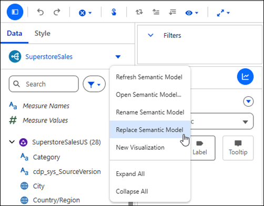
Task: Select the City field
Action: [38, 186]
